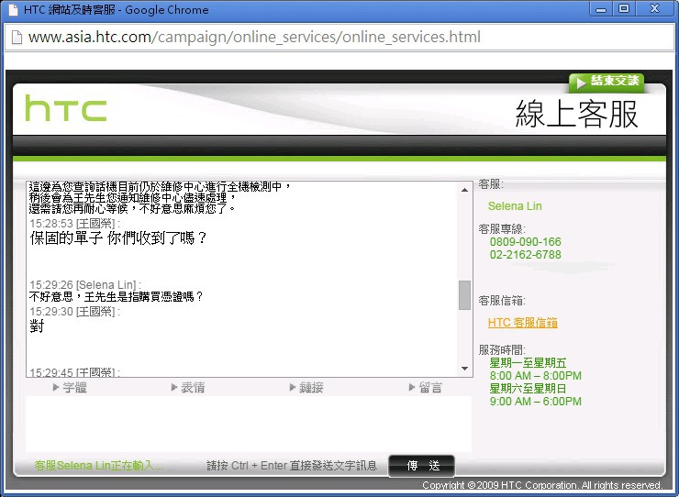Click phone number 02-2162-6788
Viewport: 679px width, 497px height.
pos(525,255)
